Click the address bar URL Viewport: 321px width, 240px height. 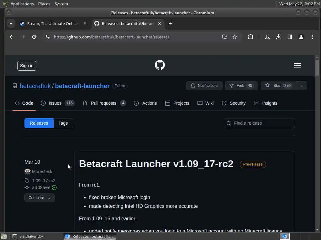click(112, 37)
